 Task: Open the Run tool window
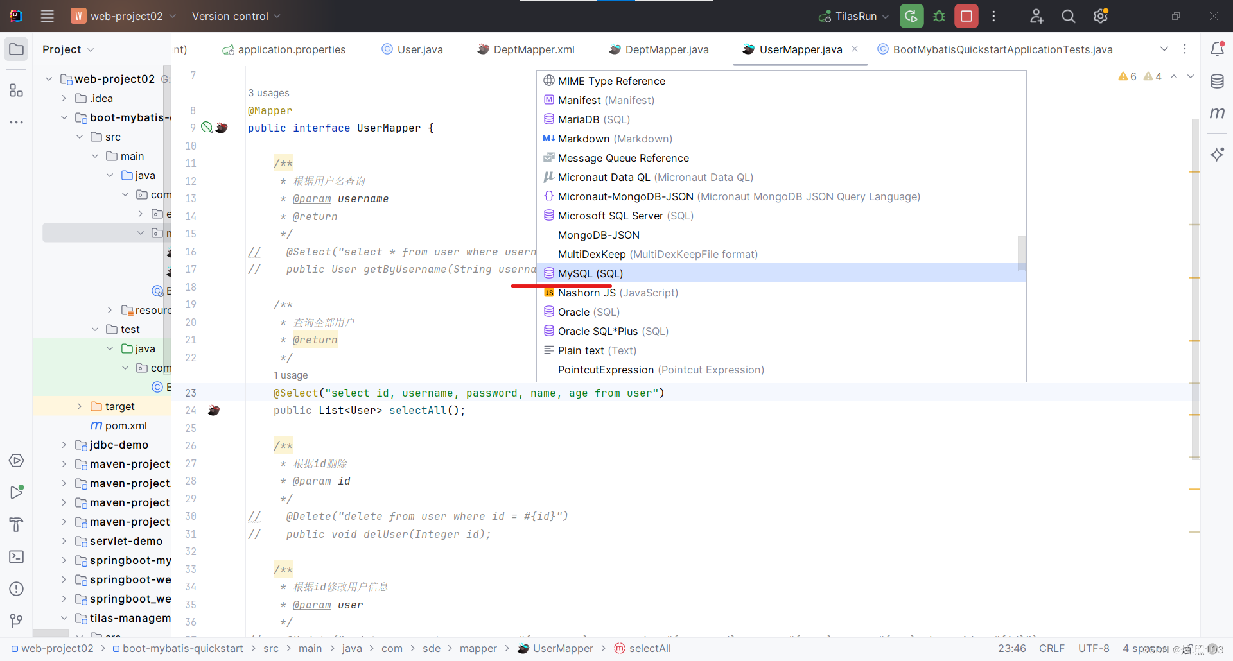tap(17, 492)
